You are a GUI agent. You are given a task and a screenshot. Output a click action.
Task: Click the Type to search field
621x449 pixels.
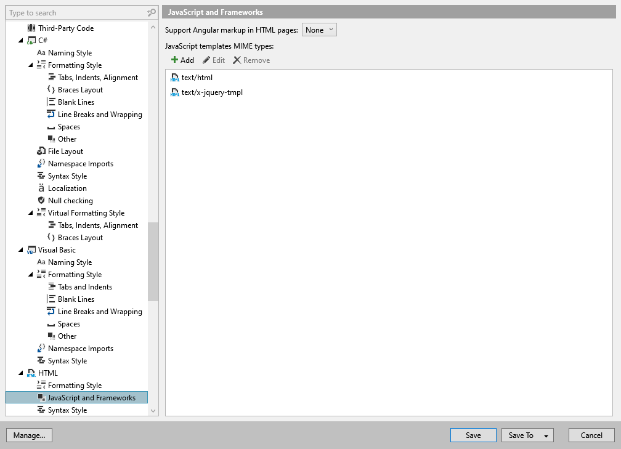tap(77, 13)
